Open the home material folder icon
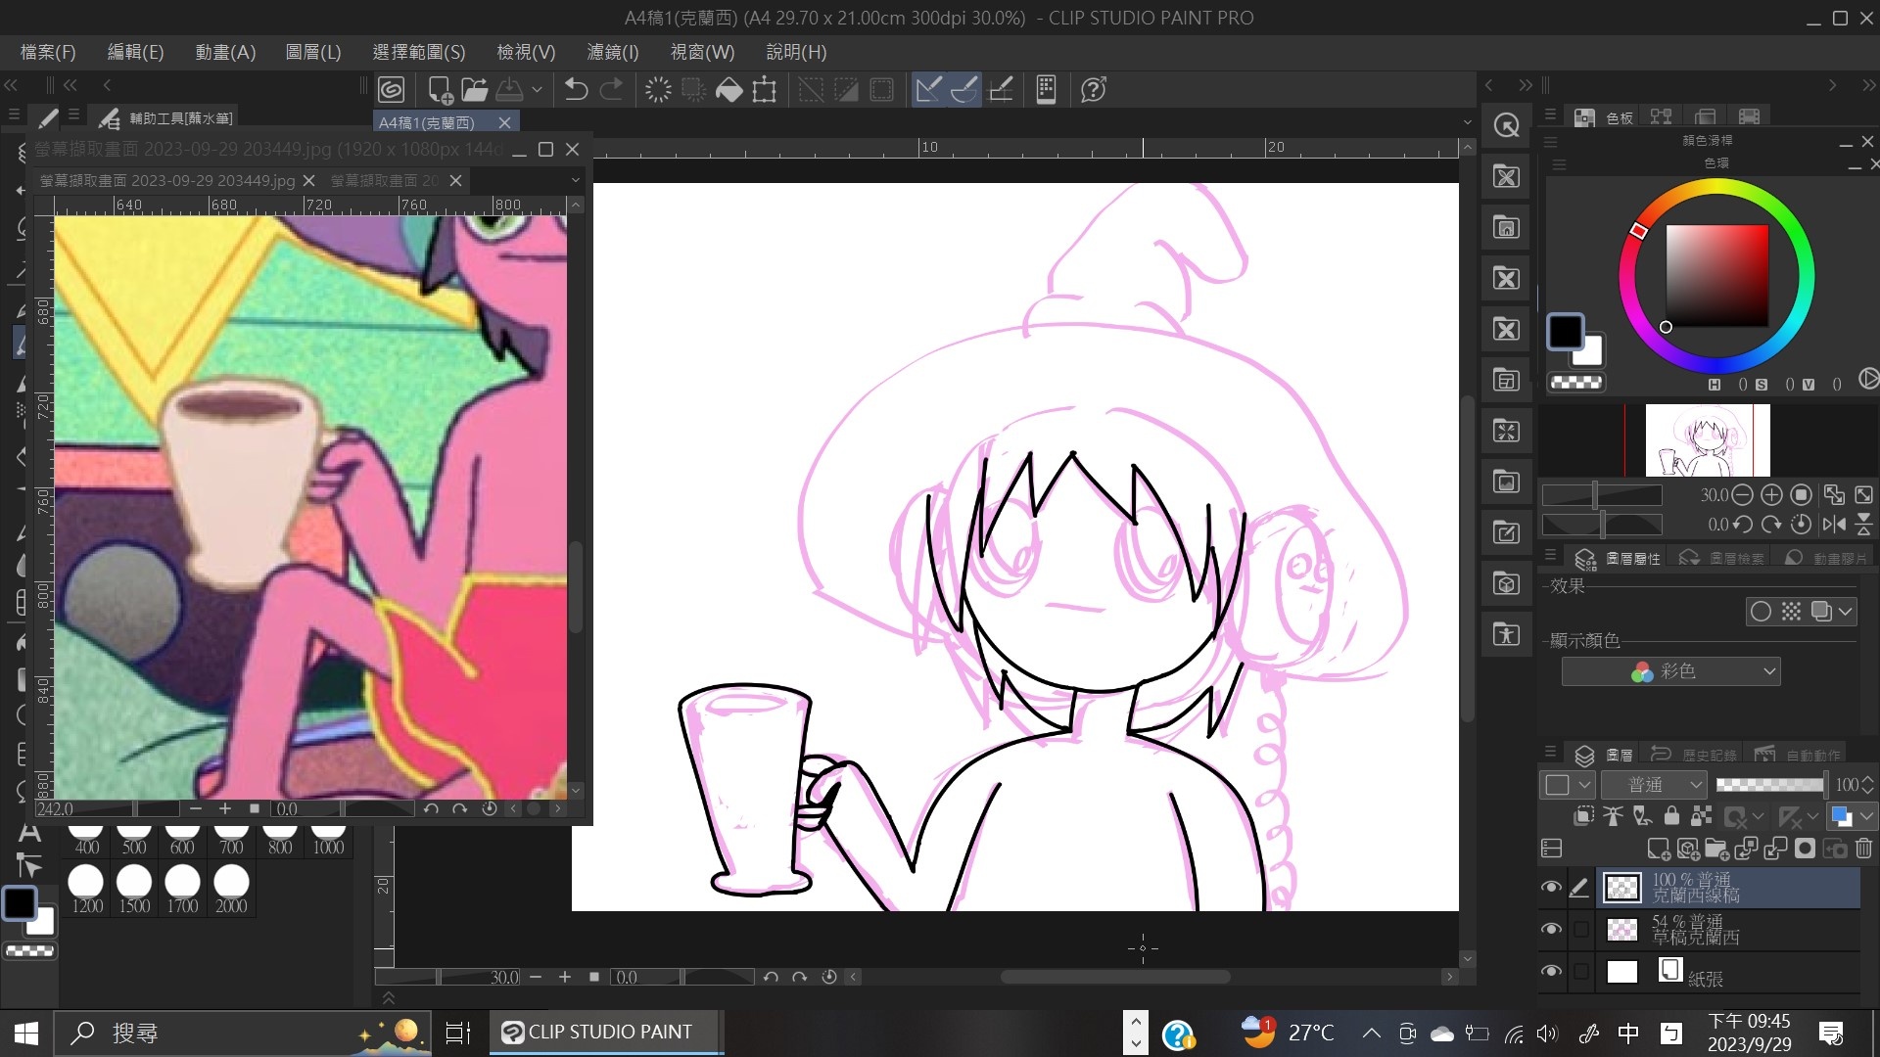Image resolution: width=1880 pixels, height=1057 pixels. [x=1506, y=227]
